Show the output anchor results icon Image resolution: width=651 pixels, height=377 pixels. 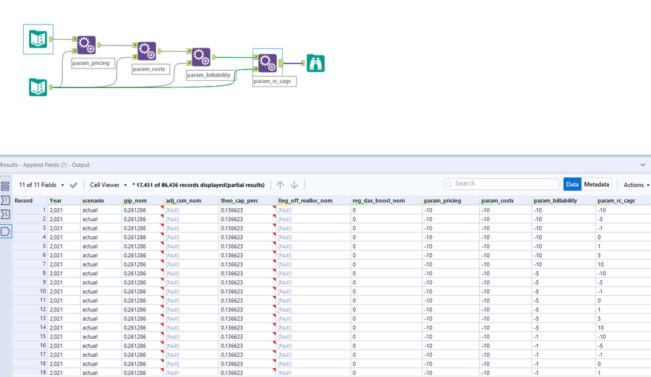(x=5, y=231)
